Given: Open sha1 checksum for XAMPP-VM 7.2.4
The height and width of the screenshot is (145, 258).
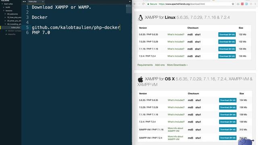Looking at the screenshot, I should [198, 138].
